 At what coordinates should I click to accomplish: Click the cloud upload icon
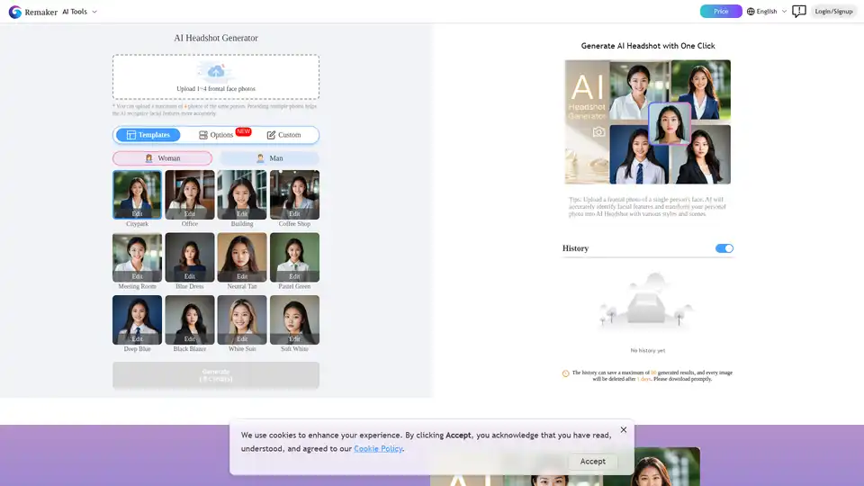click(216, 71)
